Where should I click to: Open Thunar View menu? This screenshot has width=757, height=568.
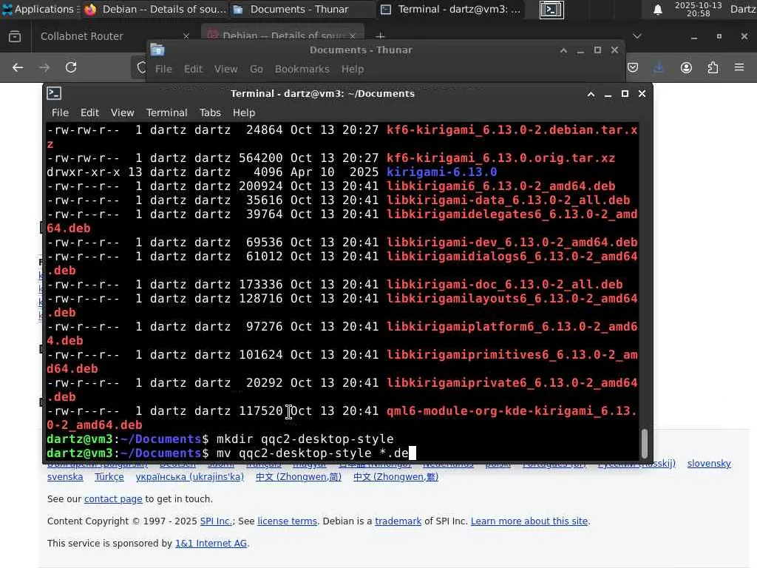pos(225,69)
